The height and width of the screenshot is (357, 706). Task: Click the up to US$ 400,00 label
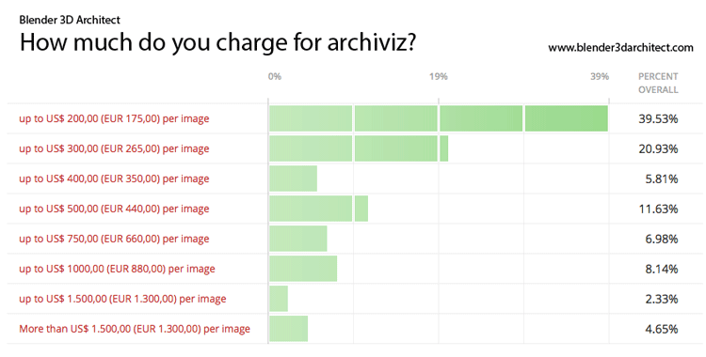click(114, 178)
